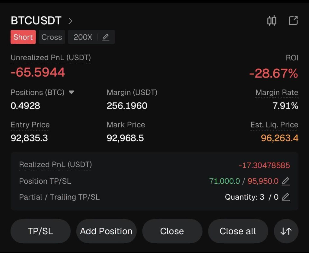Click the Close button
Image resolution: width=309 pixels, height=253 pixels.
(x=172, y=231)
